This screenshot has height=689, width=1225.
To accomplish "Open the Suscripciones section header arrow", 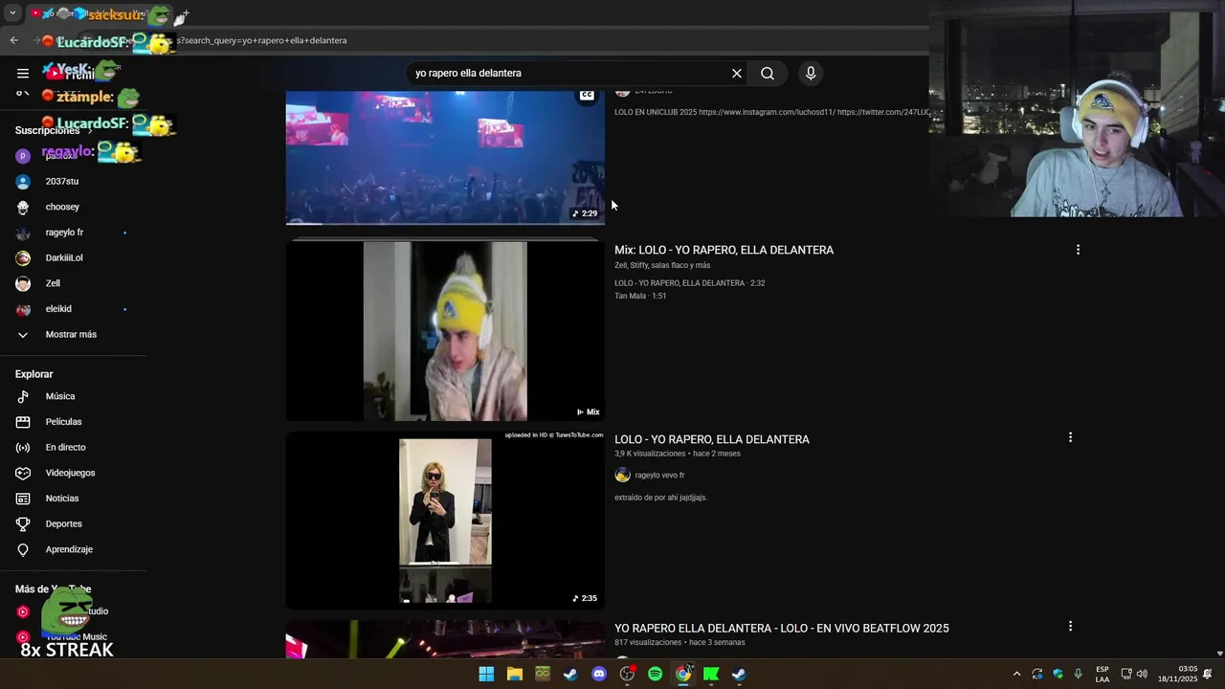I will tap(89, 130).
